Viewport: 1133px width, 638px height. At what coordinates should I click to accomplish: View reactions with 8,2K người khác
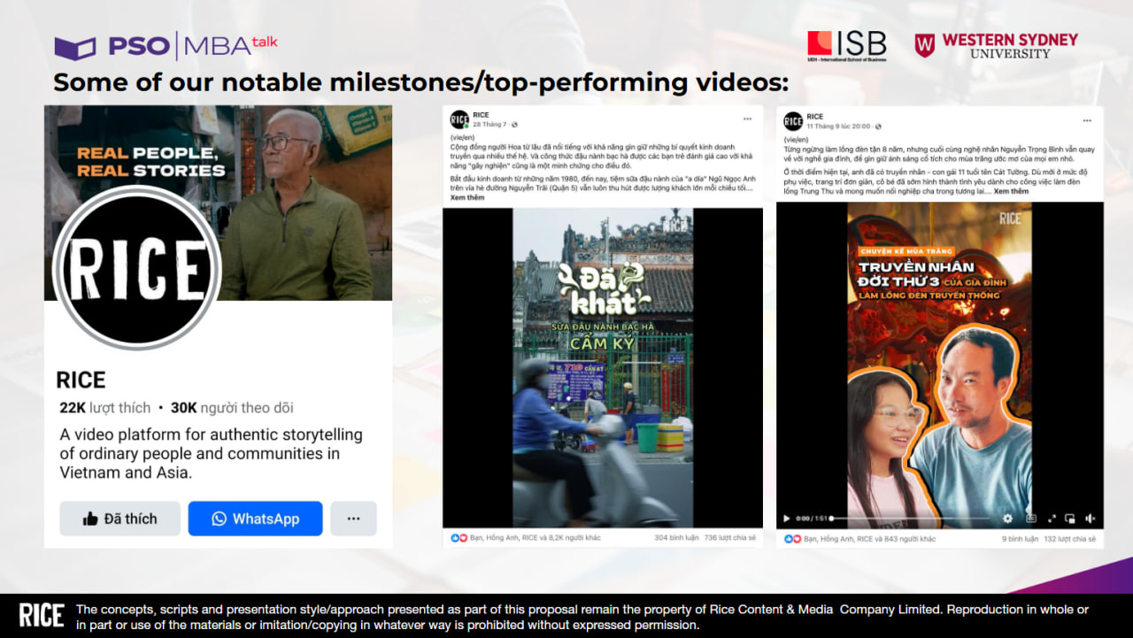click(x=536, y=537)
